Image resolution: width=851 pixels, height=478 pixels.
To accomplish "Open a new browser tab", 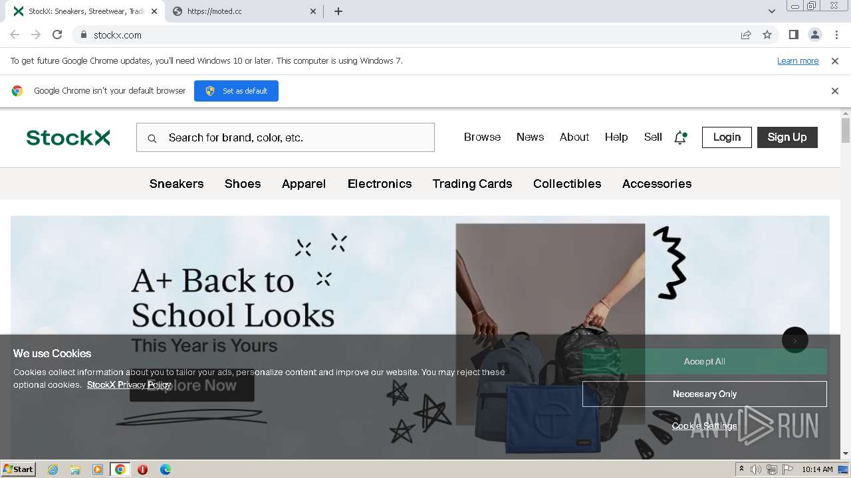I will click(338, 11).
